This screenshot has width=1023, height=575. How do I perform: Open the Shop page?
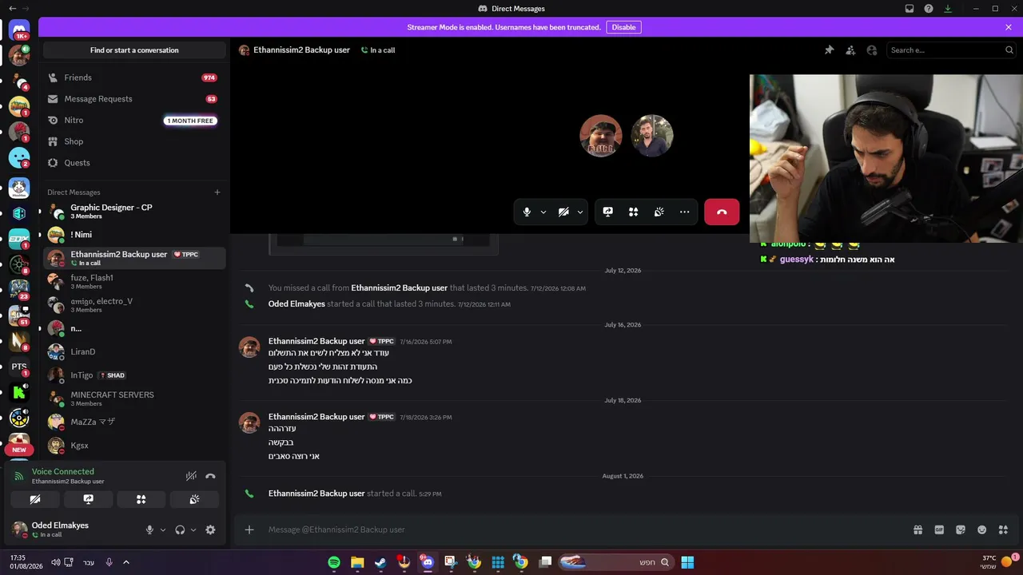134,141
